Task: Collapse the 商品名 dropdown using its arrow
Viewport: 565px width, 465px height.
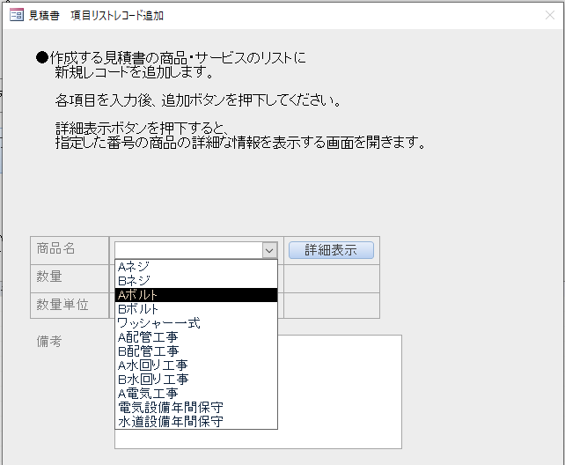Action: click(x=269, y=250)
